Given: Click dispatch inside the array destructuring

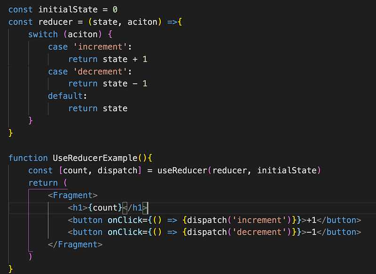Looking at the screenshot, I should 117,170.
